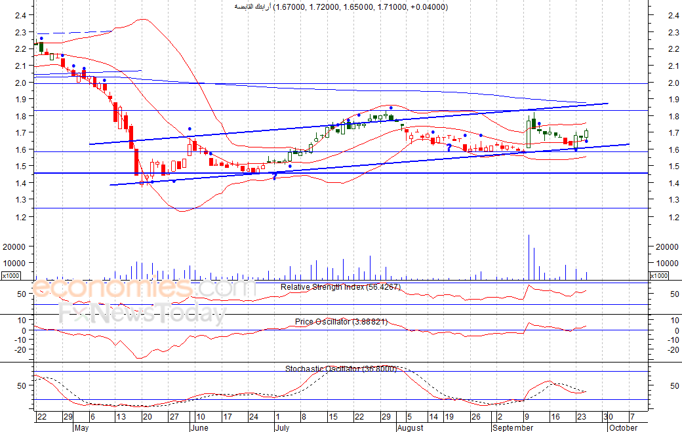682x432 pixels.
Task: Click date label 8 in July
Action: click(304, 417)
